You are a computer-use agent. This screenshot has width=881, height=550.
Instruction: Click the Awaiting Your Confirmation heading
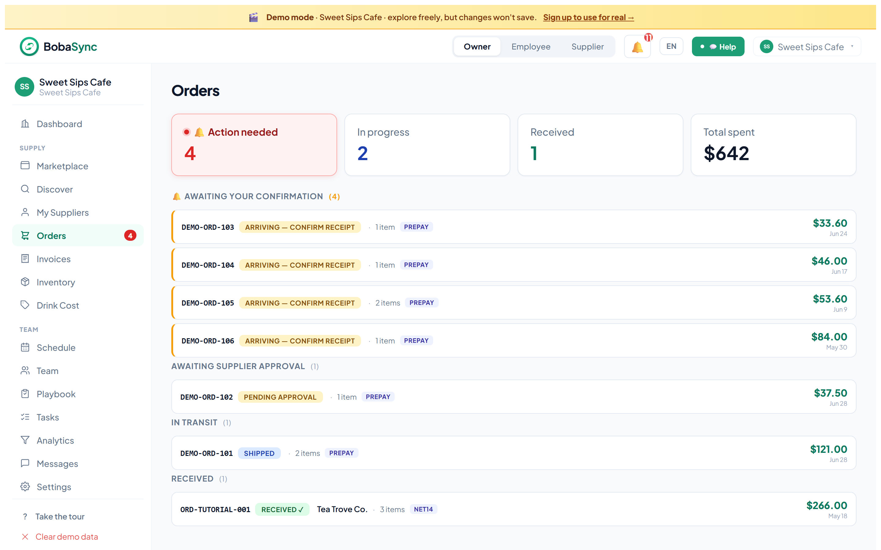[x=256, y=196]
